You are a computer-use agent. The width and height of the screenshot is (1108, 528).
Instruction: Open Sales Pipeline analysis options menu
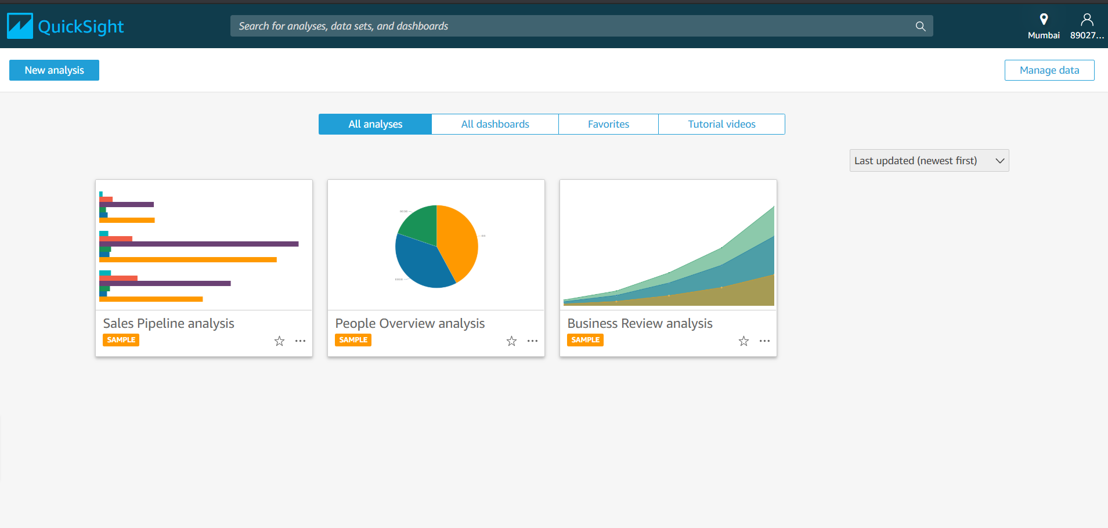pyautogui.click(x=300, y=341)
